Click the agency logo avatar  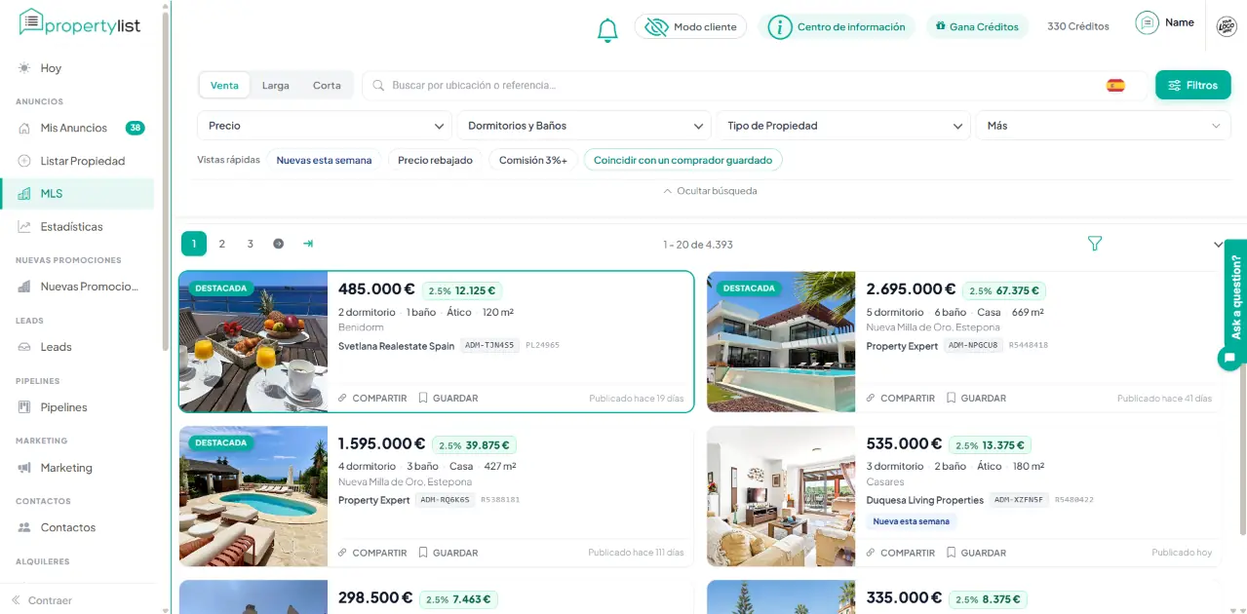point(1227,27)
